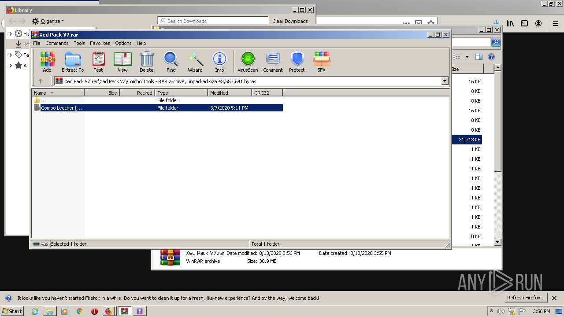Select the Combo Leecher folder row
Viewport: 564px width, 317px height.
point(158,108)
